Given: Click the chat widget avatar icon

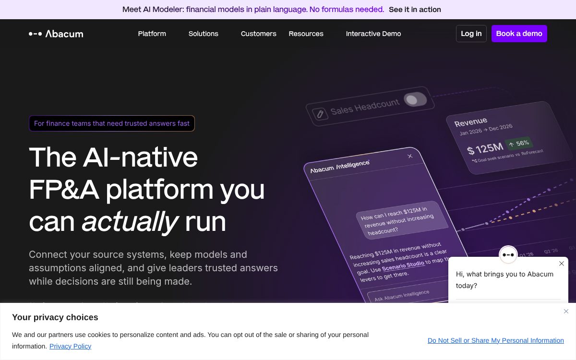Looking at the screenshot, I should (x=508, y=254).
